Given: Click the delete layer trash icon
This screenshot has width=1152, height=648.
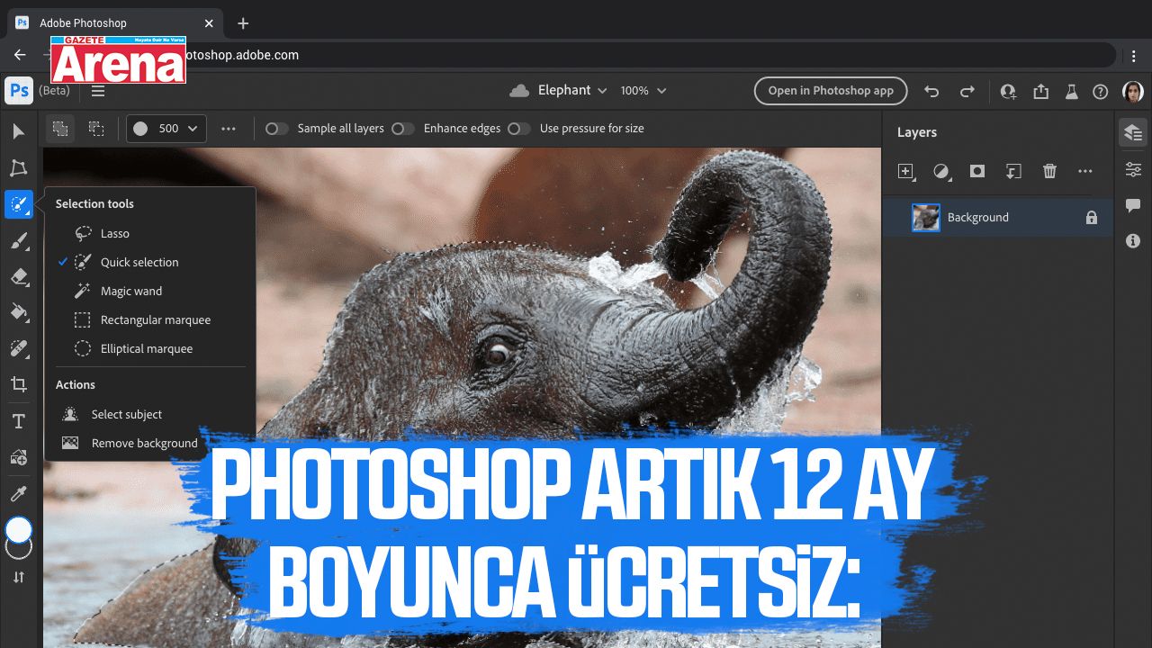Looking at the screenshot, I should click(1049, 171).
